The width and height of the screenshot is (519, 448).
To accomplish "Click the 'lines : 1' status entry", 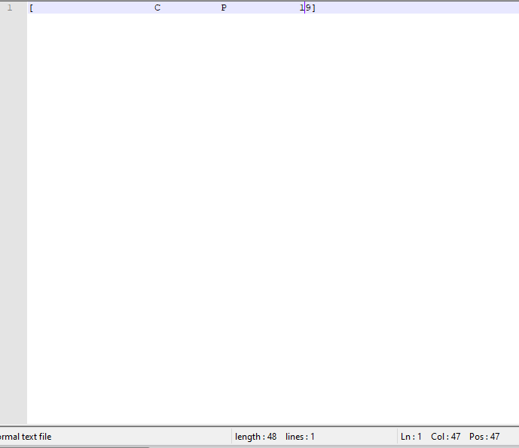I will [300, 437].
